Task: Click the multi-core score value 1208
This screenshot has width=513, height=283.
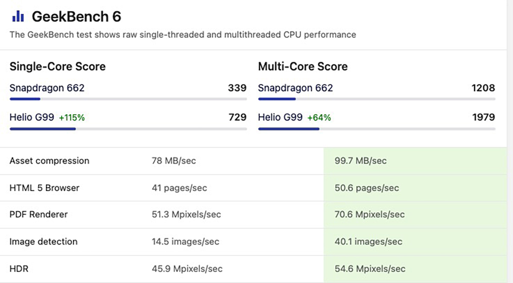Action: coord(484,88)
